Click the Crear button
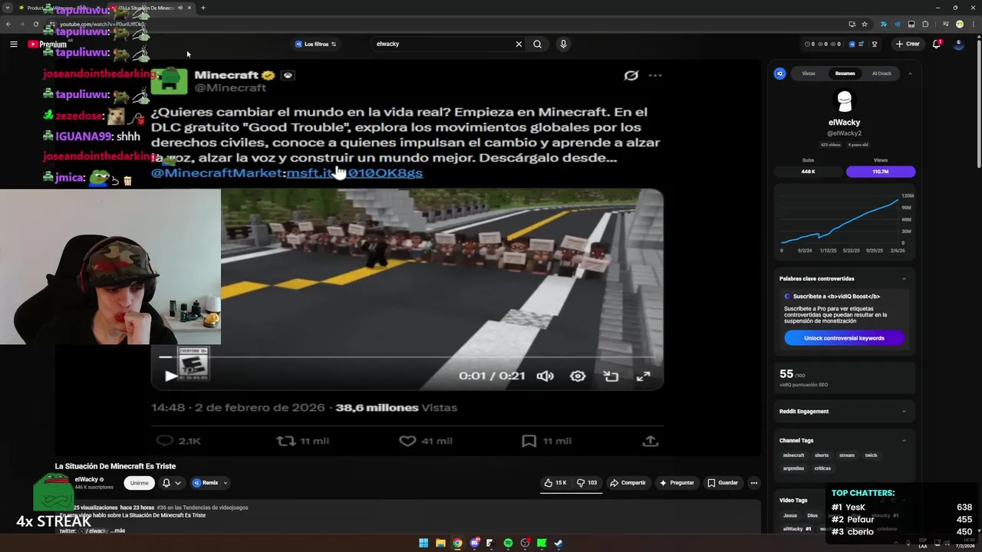This screenshot has height=552, width=982. [908, 44]
